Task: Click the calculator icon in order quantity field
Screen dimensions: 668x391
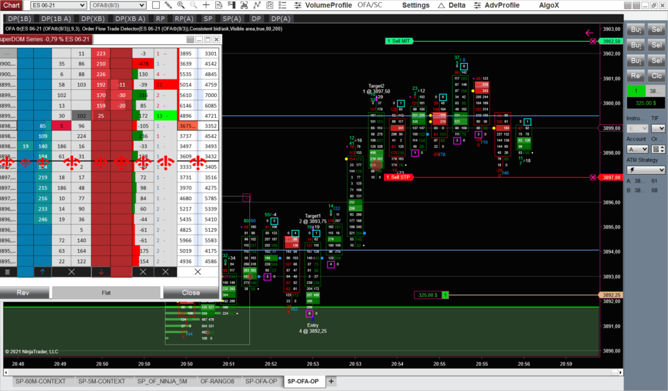Action: point(656,149)
